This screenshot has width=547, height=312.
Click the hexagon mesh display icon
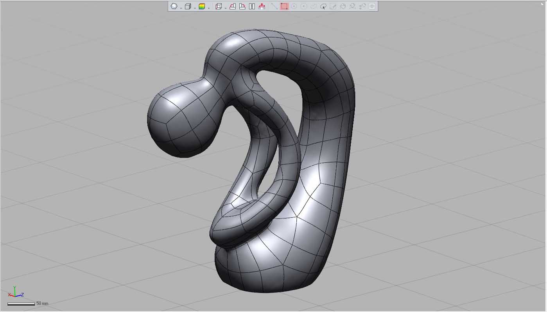coord(174,6)
